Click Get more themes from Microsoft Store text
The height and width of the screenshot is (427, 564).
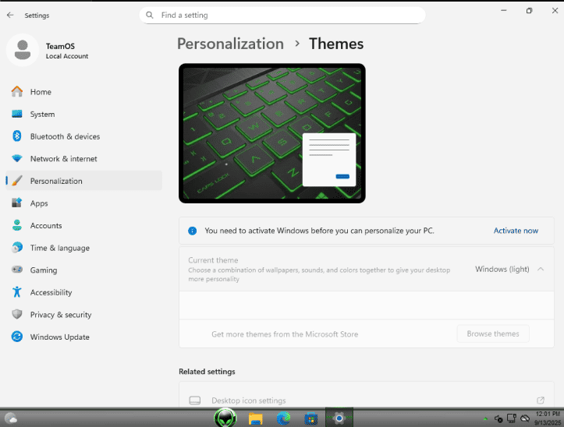pos(285,334)
